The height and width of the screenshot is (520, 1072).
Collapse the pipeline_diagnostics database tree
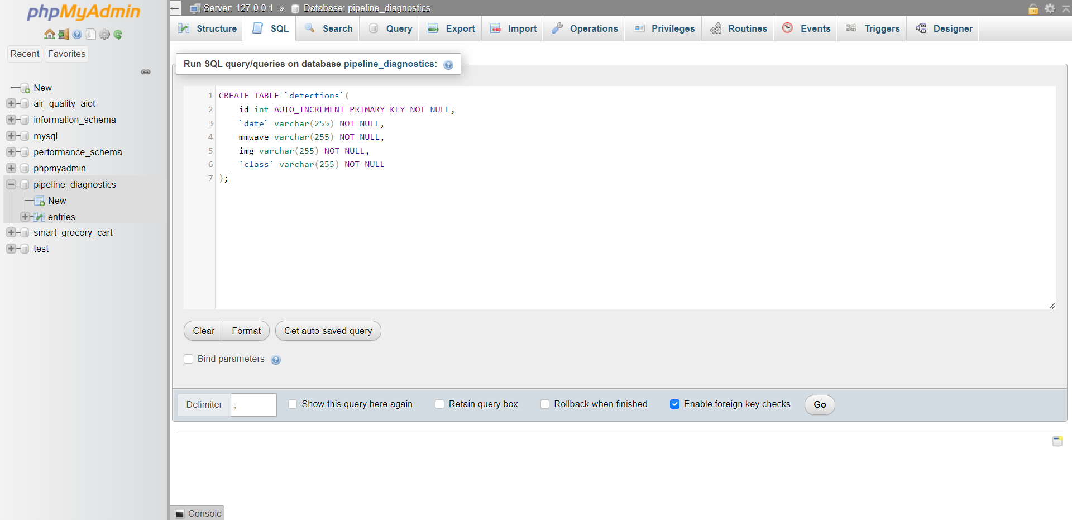point(11,184)
